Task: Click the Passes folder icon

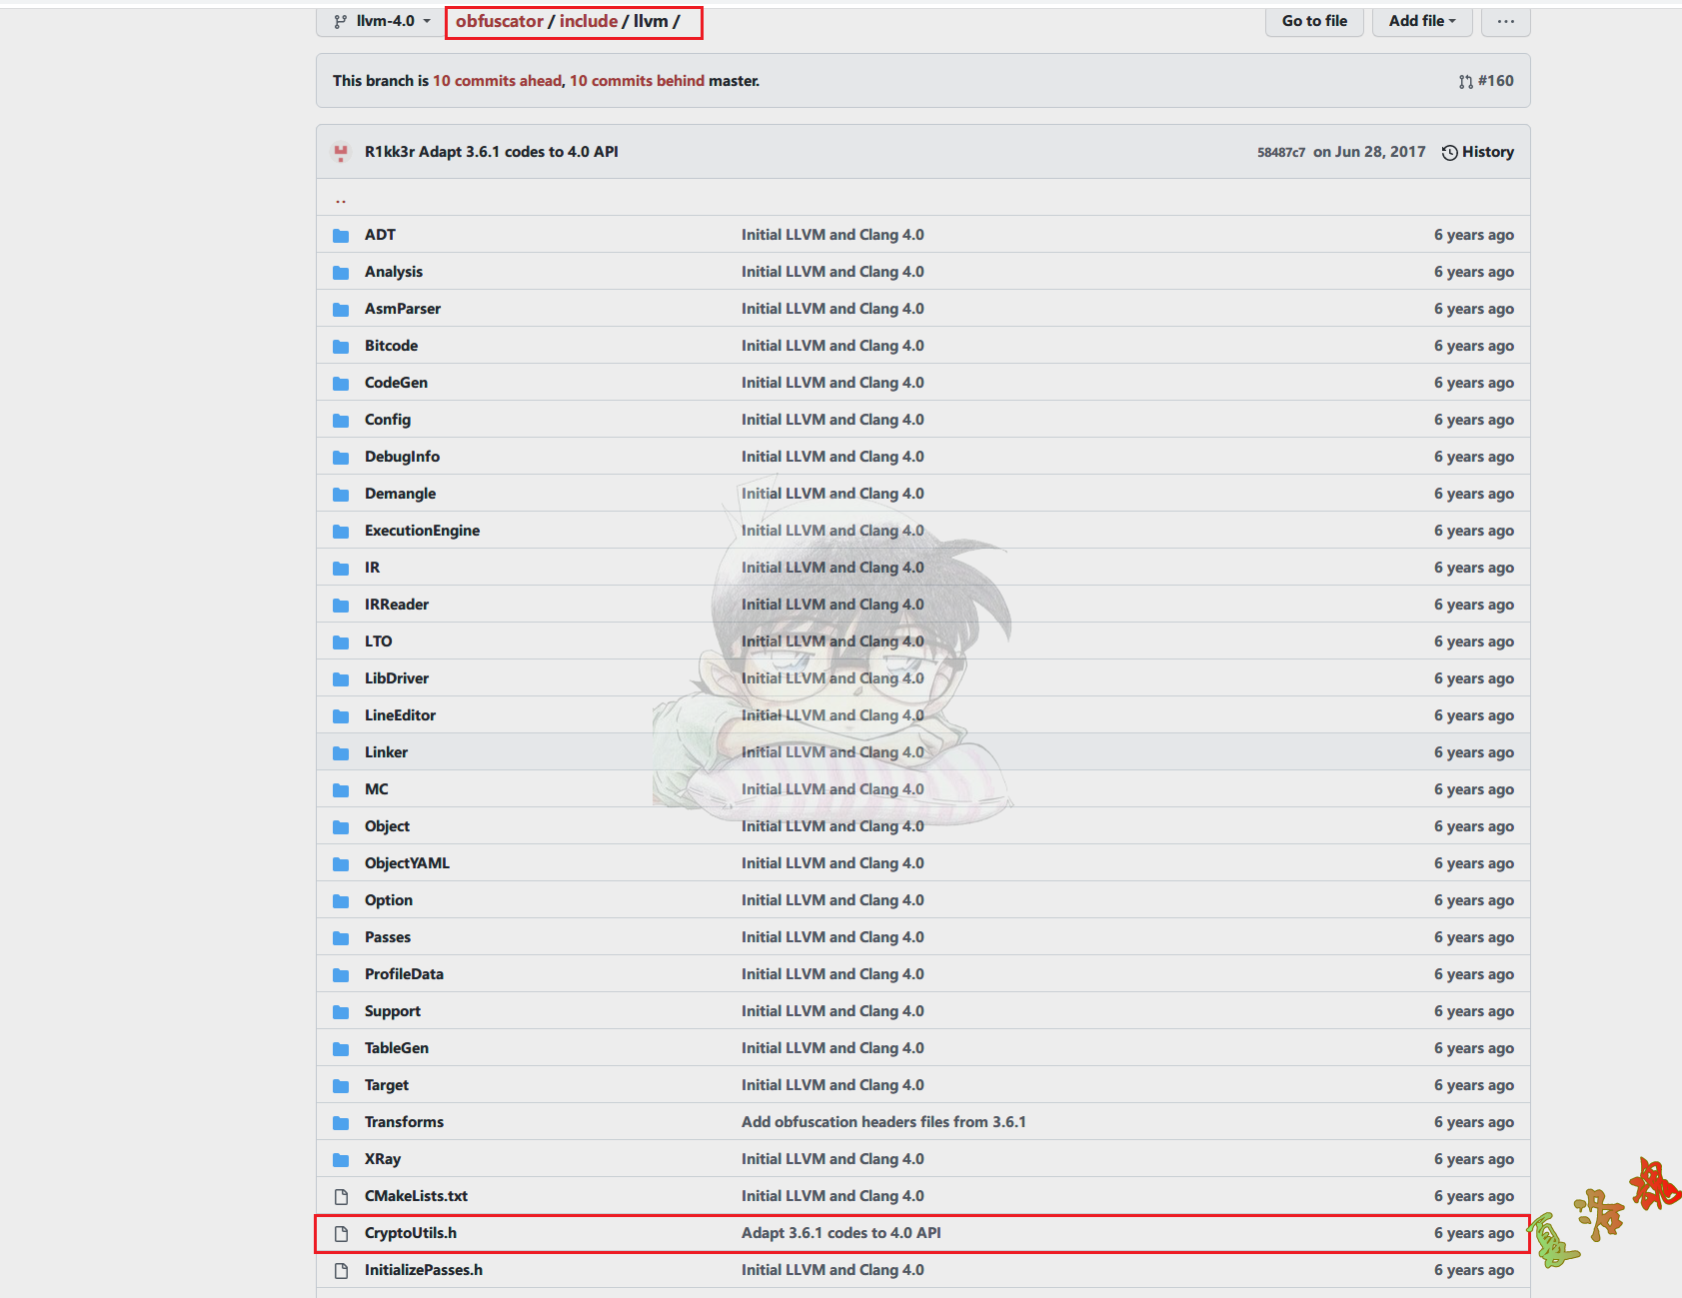Action: pyautogui.click(x=341, y=937)
